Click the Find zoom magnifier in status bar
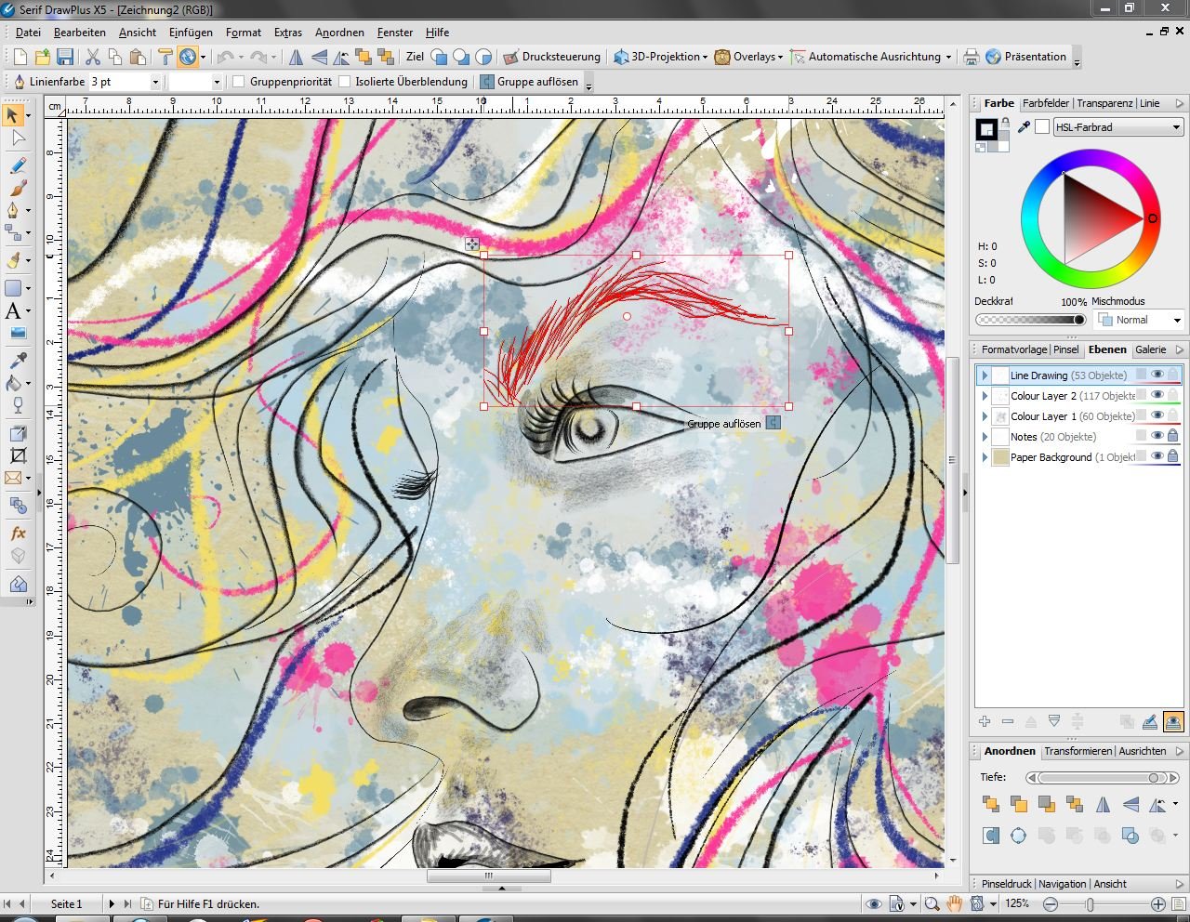The image size is (1190, 922). click(x=932, y=903)
